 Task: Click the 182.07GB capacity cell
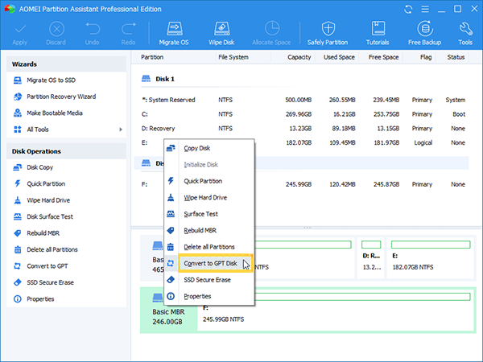coord(299,143)
